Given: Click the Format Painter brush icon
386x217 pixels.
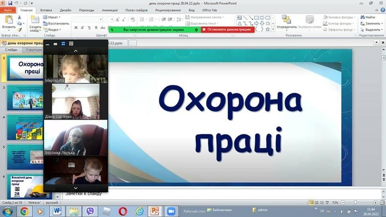Looking at the screenshot, I should (x=19, y=30).
